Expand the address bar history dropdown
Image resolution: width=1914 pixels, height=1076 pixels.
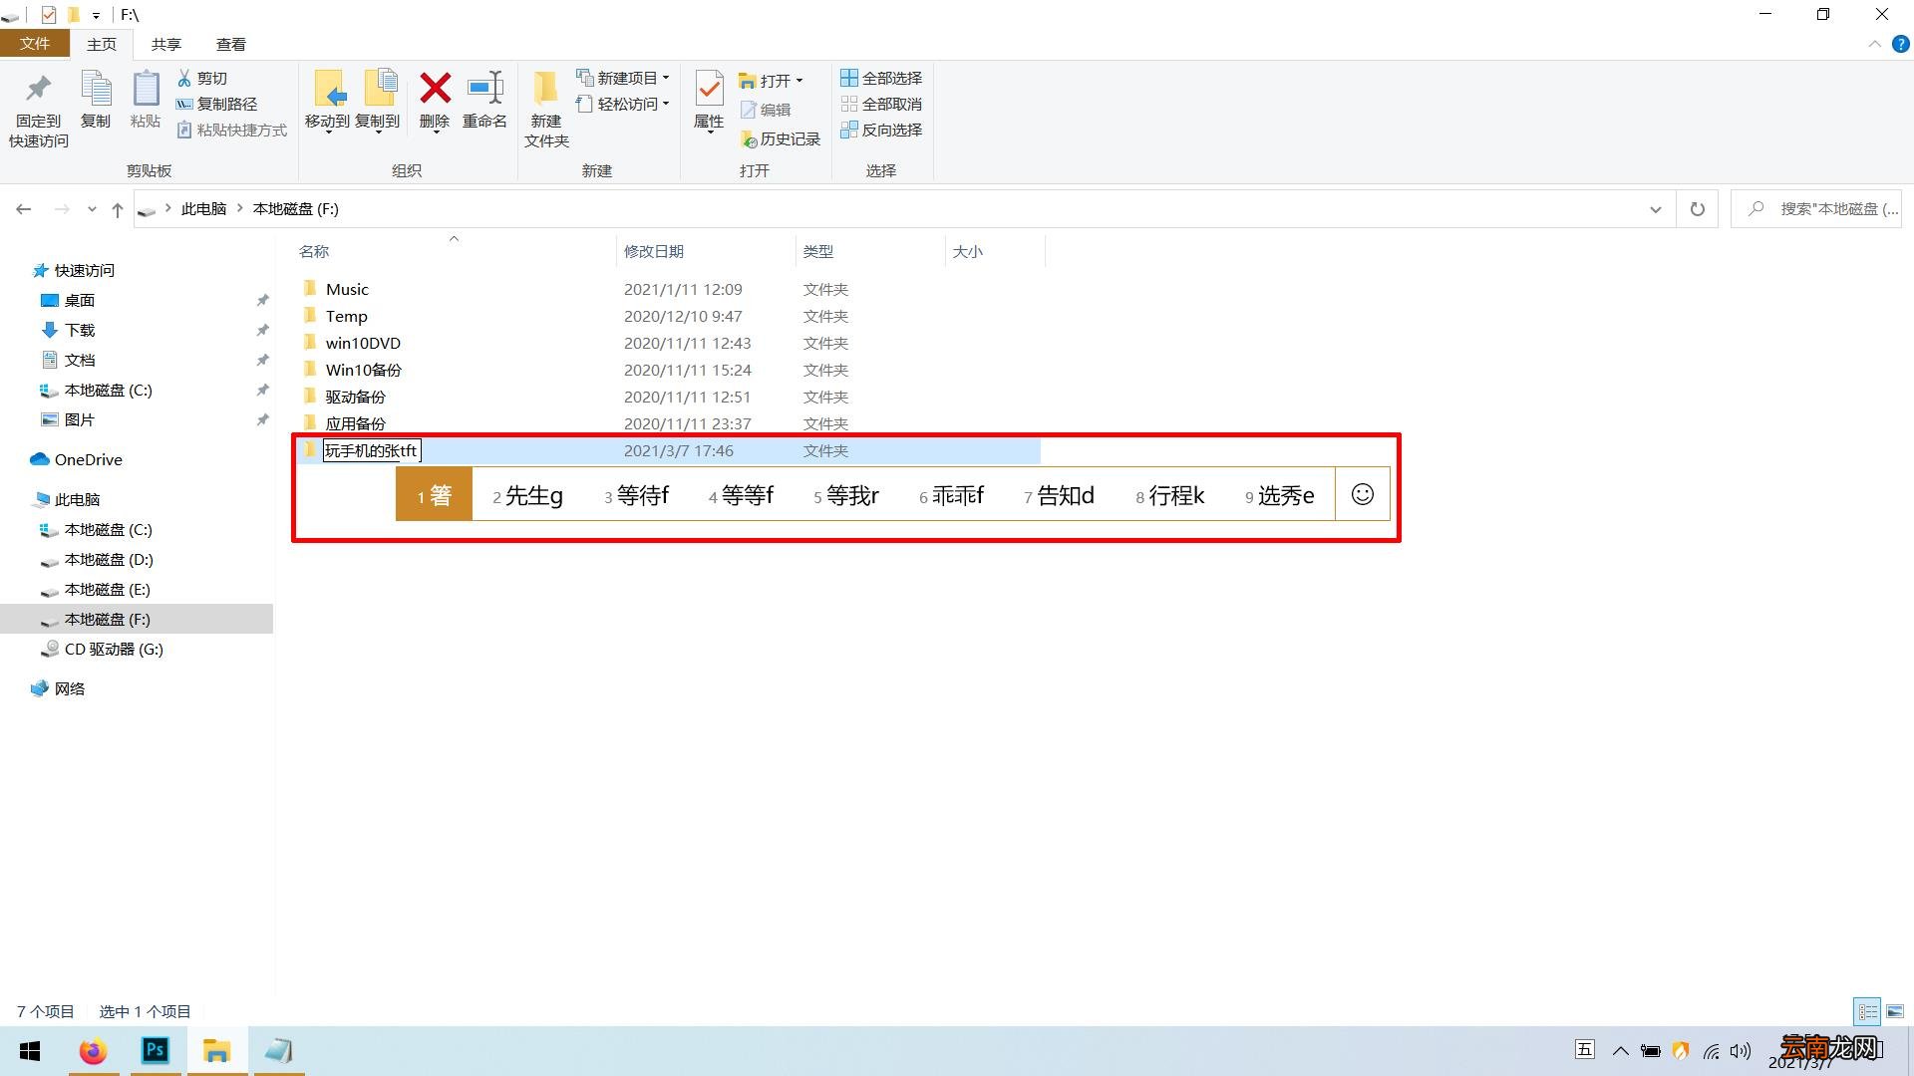[1656, 209]
